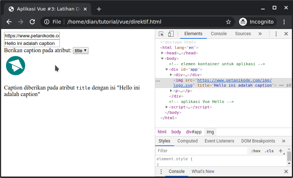Image resolution: width=293 pixels, height=178 pixels.
Task: Show more DevTools panel tabs
Action: (260, 34)
